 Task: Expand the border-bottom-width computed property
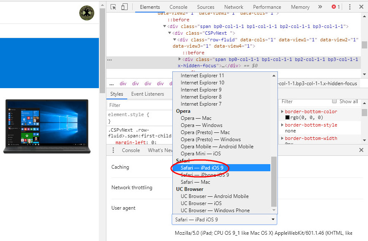[x=282, y=138]
